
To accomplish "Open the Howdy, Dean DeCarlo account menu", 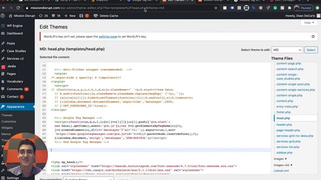I will pos(302,15).
